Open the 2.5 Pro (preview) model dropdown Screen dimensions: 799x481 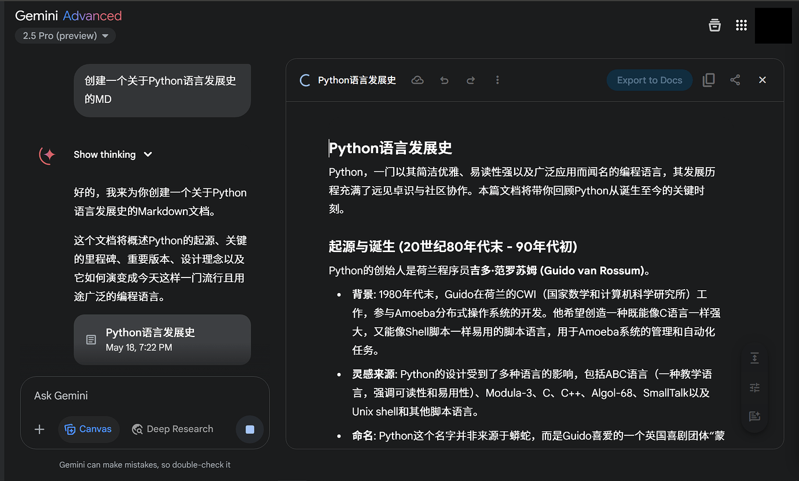pyautogui.click(x=65, y=36)
